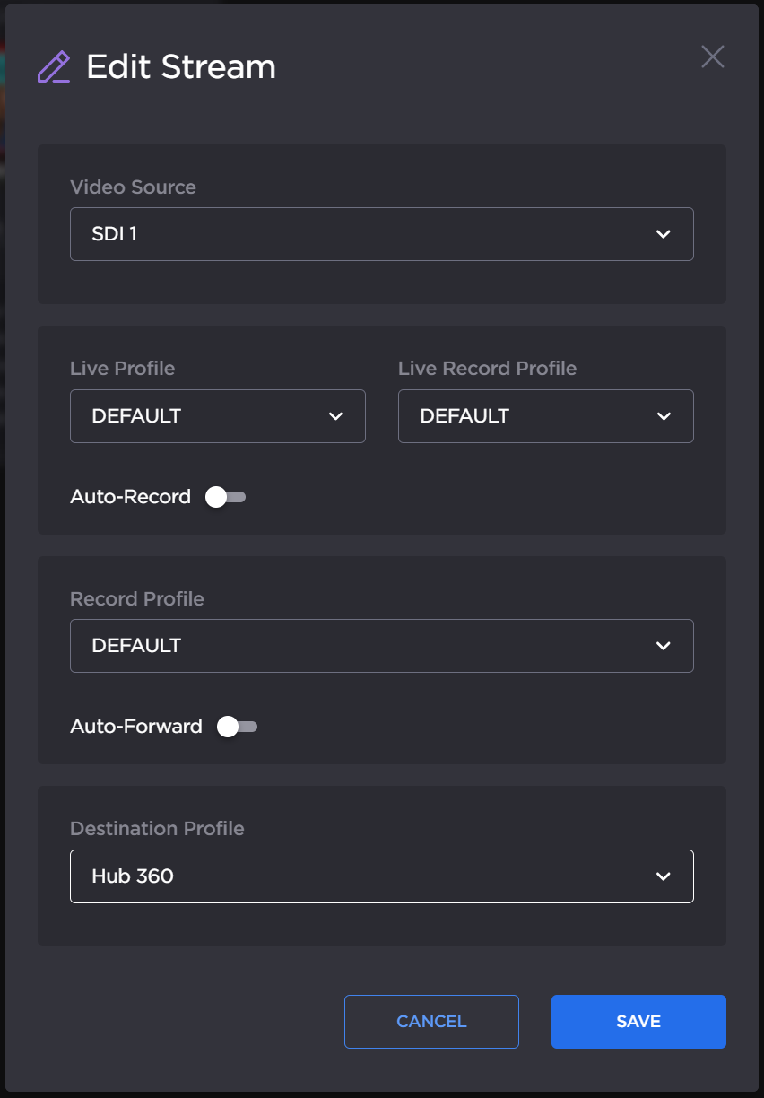Click the X icon to close Edit Stream
This screenshot has width=764, height=1098.
coord(712,57)
